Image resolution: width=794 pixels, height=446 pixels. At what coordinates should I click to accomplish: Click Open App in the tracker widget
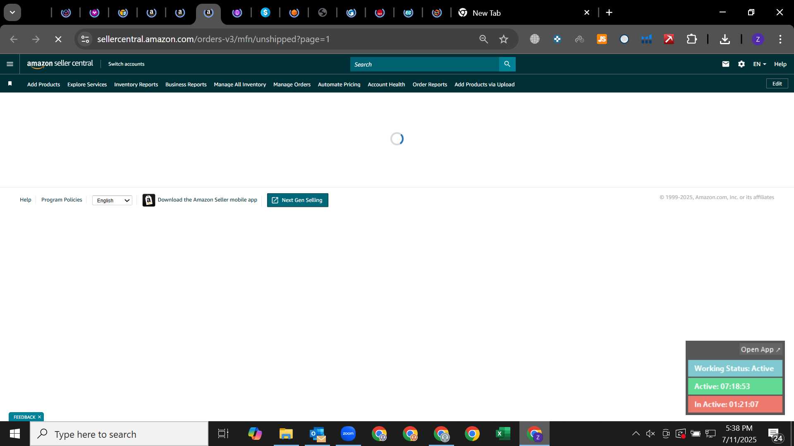(760, 349)
